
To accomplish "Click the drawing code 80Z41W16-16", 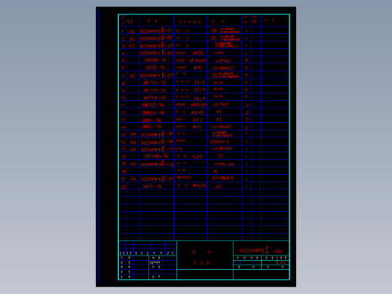I will point(157,142).
